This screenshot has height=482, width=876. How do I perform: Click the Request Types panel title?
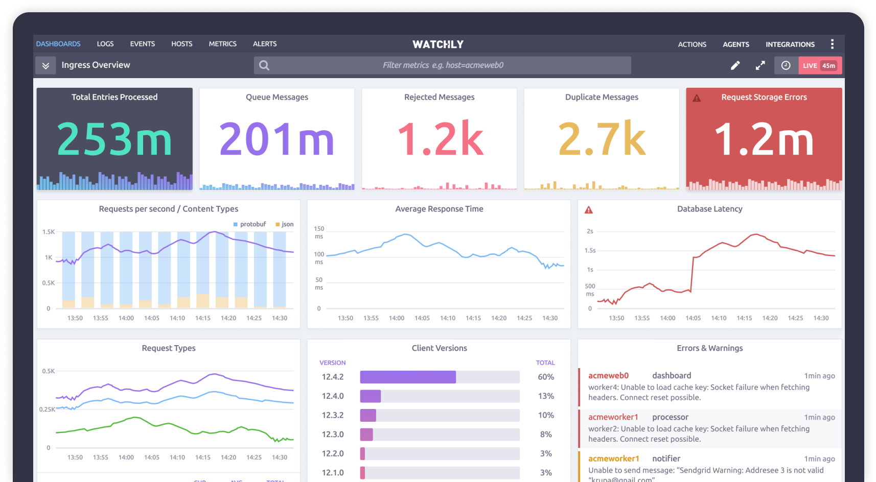click(x=169, y=348)
